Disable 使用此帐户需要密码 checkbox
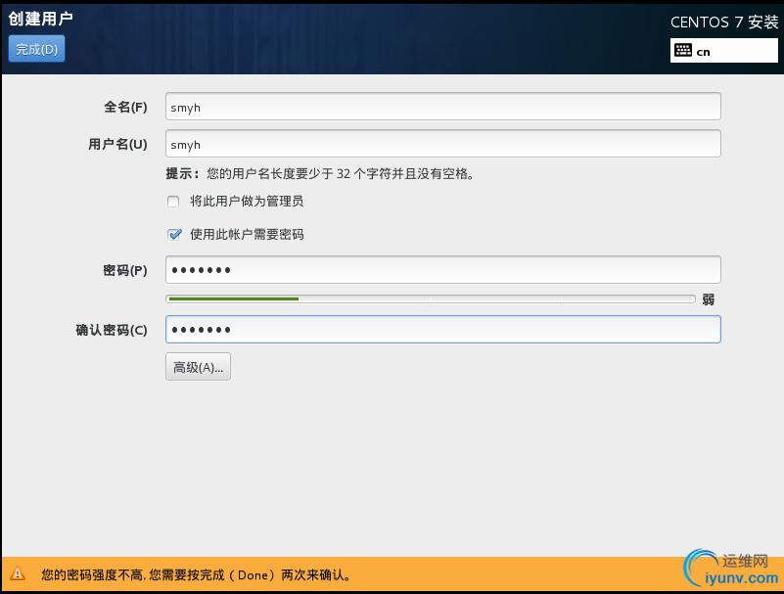Screen dimensions: 784x594 pos(175,234)
